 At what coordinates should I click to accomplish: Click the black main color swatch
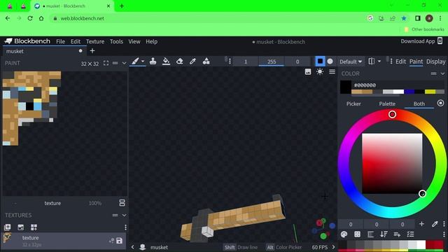pos(345,87)
